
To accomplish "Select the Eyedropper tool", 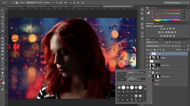I will click(x=2, y=27).
